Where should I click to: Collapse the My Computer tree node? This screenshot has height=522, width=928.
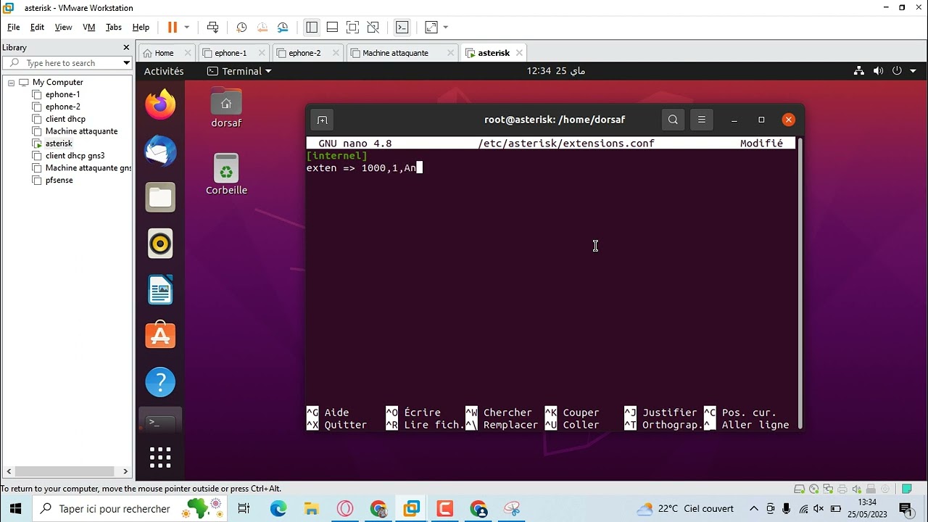pyautogui.click(x=11, y=83)
